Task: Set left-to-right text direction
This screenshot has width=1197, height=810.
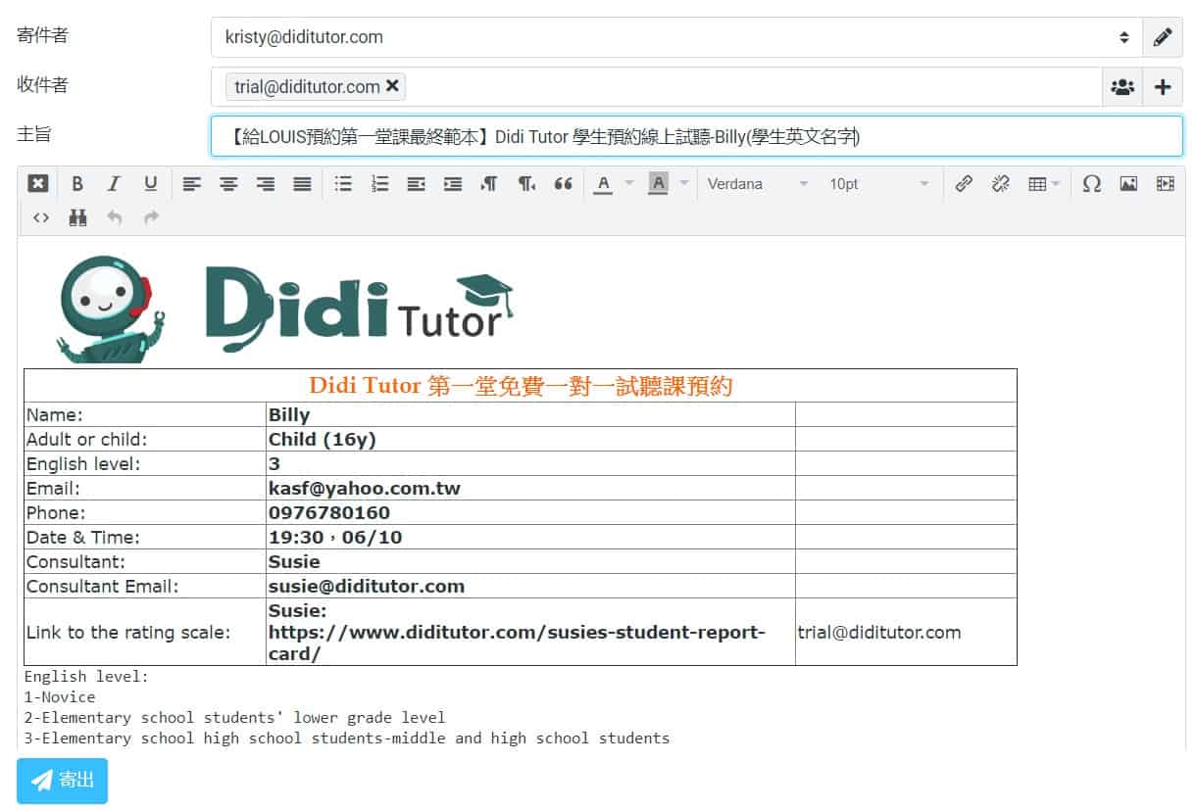Action: 489,183
